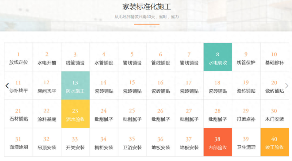
Task: Open step 4 水管铺设
Action: coord(104,57)
